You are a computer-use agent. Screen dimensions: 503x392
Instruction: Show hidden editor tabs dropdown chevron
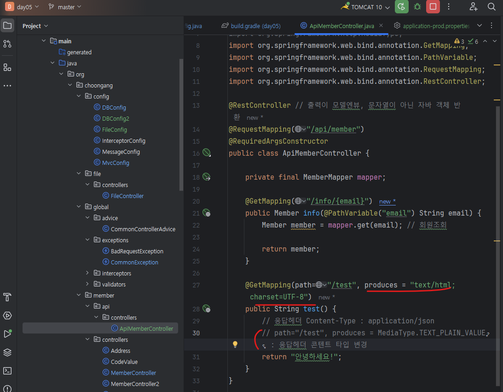point(480,25)
